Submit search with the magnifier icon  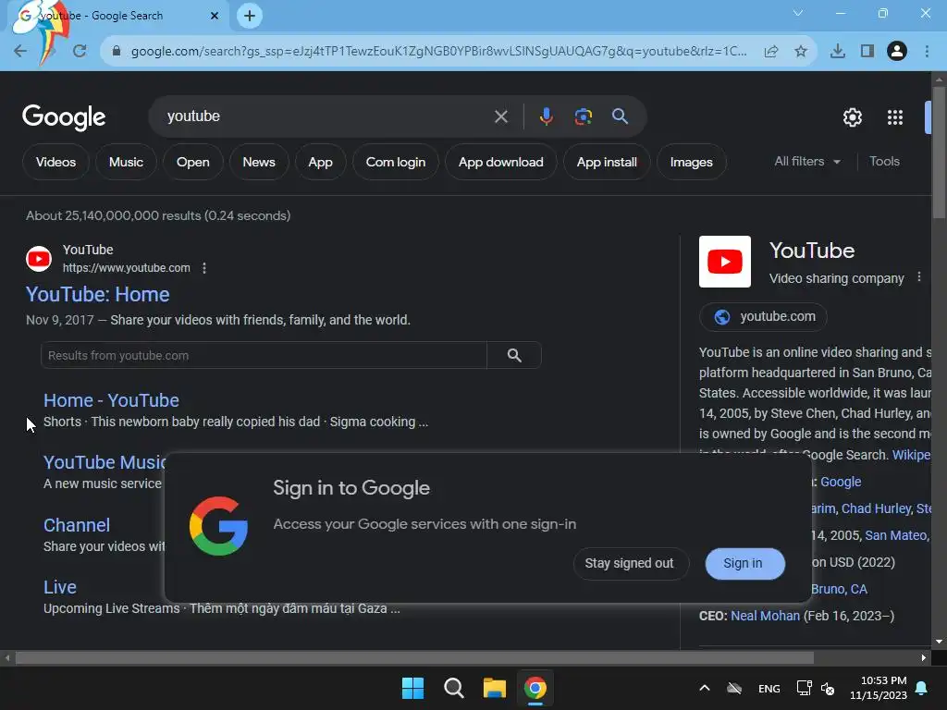click(621, 116)
